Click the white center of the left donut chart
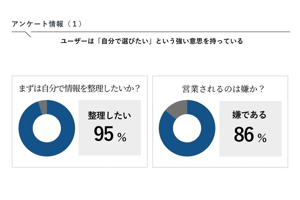The height and width of the screenshot is (200, 300). [47, 128]
